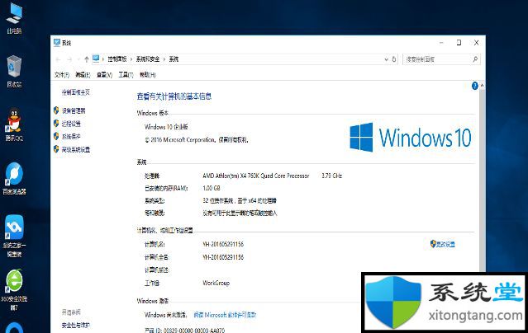Open Advanced system settings link
This screenshot has width=528, height=333.
coord(76,149)
